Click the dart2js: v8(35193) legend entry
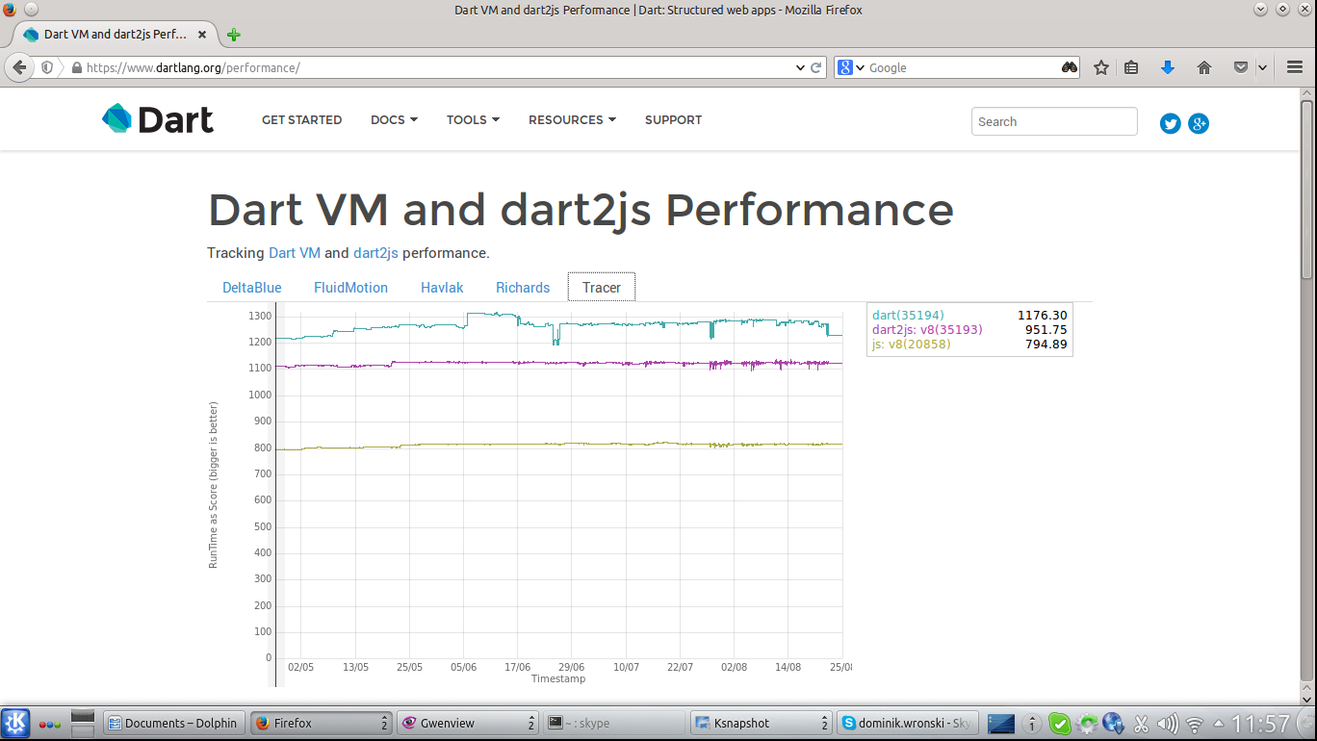This screenshot has width=1317, height=741. click(927, 329)
